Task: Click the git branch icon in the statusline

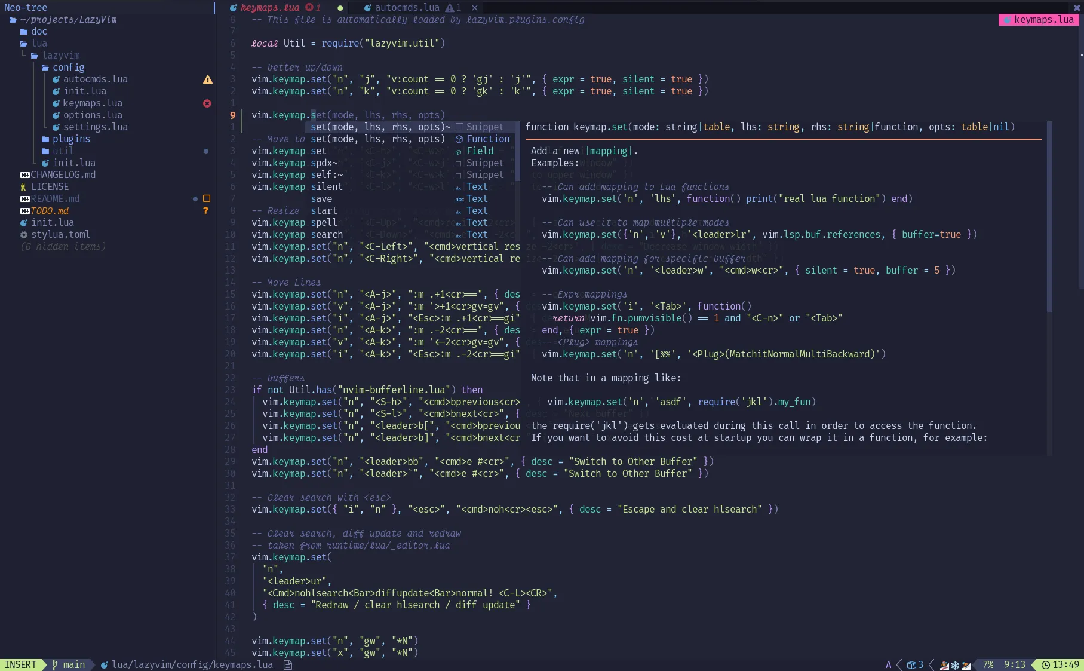Action: pos(55,664)
